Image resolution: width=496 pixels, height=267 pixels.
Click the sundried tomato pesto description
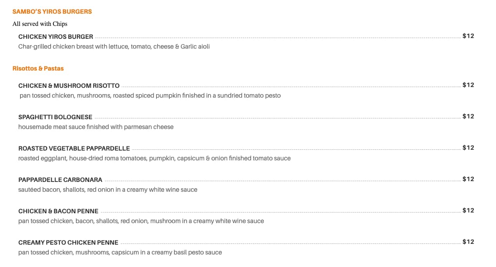(150, 96)
